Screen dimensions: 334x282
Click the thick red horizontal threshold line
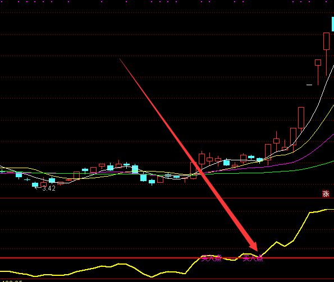pyautogui.click(x=167, y=258)
